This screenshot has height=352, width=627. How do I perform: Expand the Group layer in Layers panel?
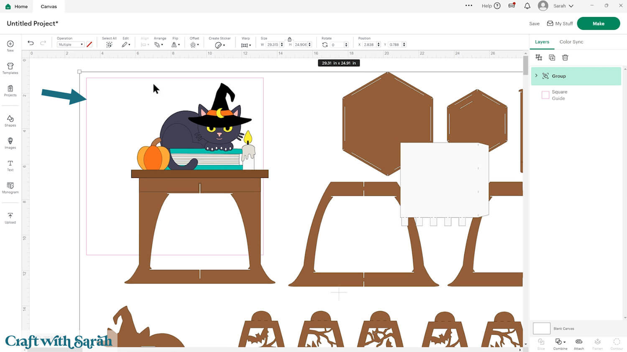click(x=536, y=76)
